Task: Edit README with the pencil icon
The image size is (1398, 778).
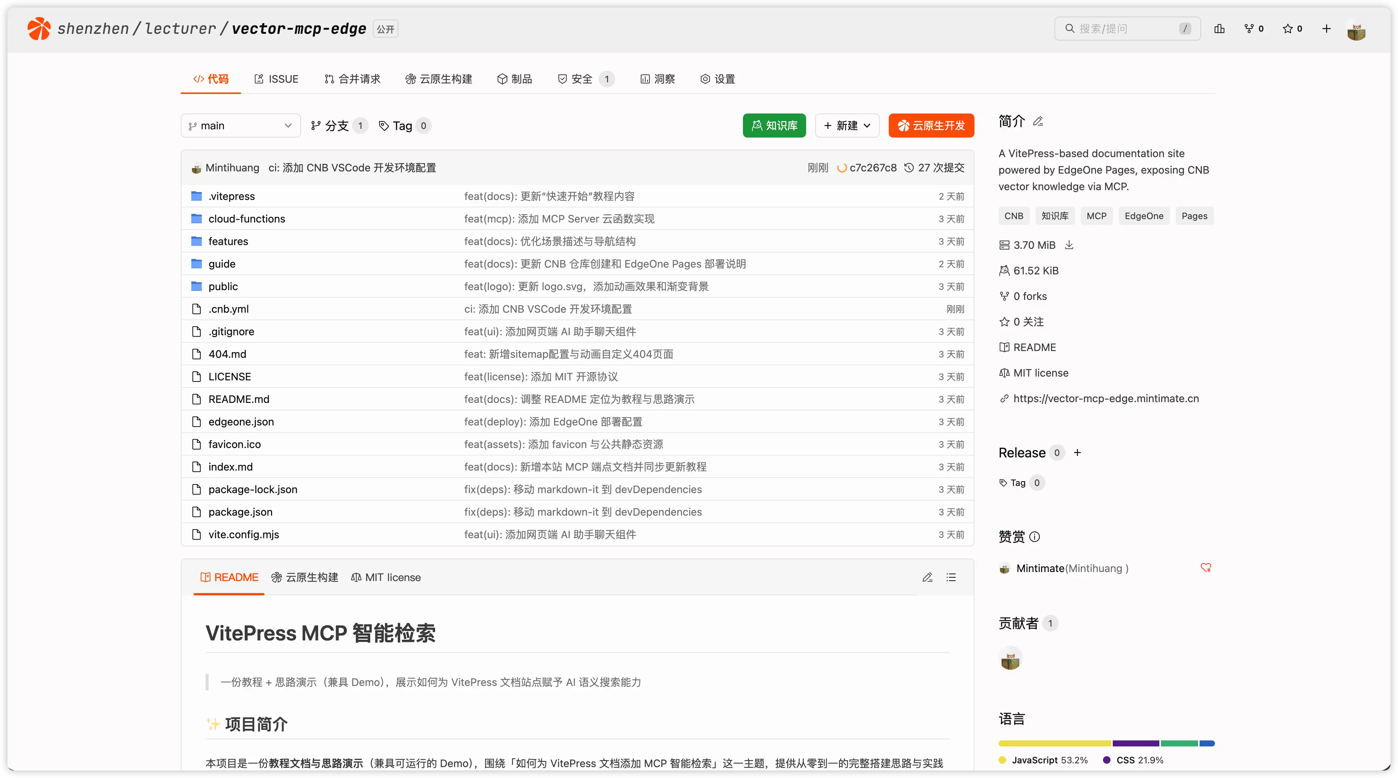Action: tap(927, 577)
